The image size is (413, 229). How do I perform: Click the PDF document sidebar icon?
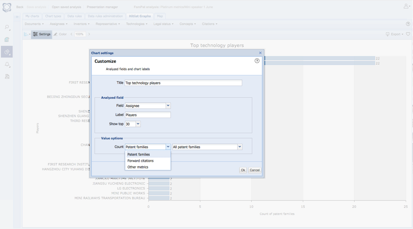point(7,77)
